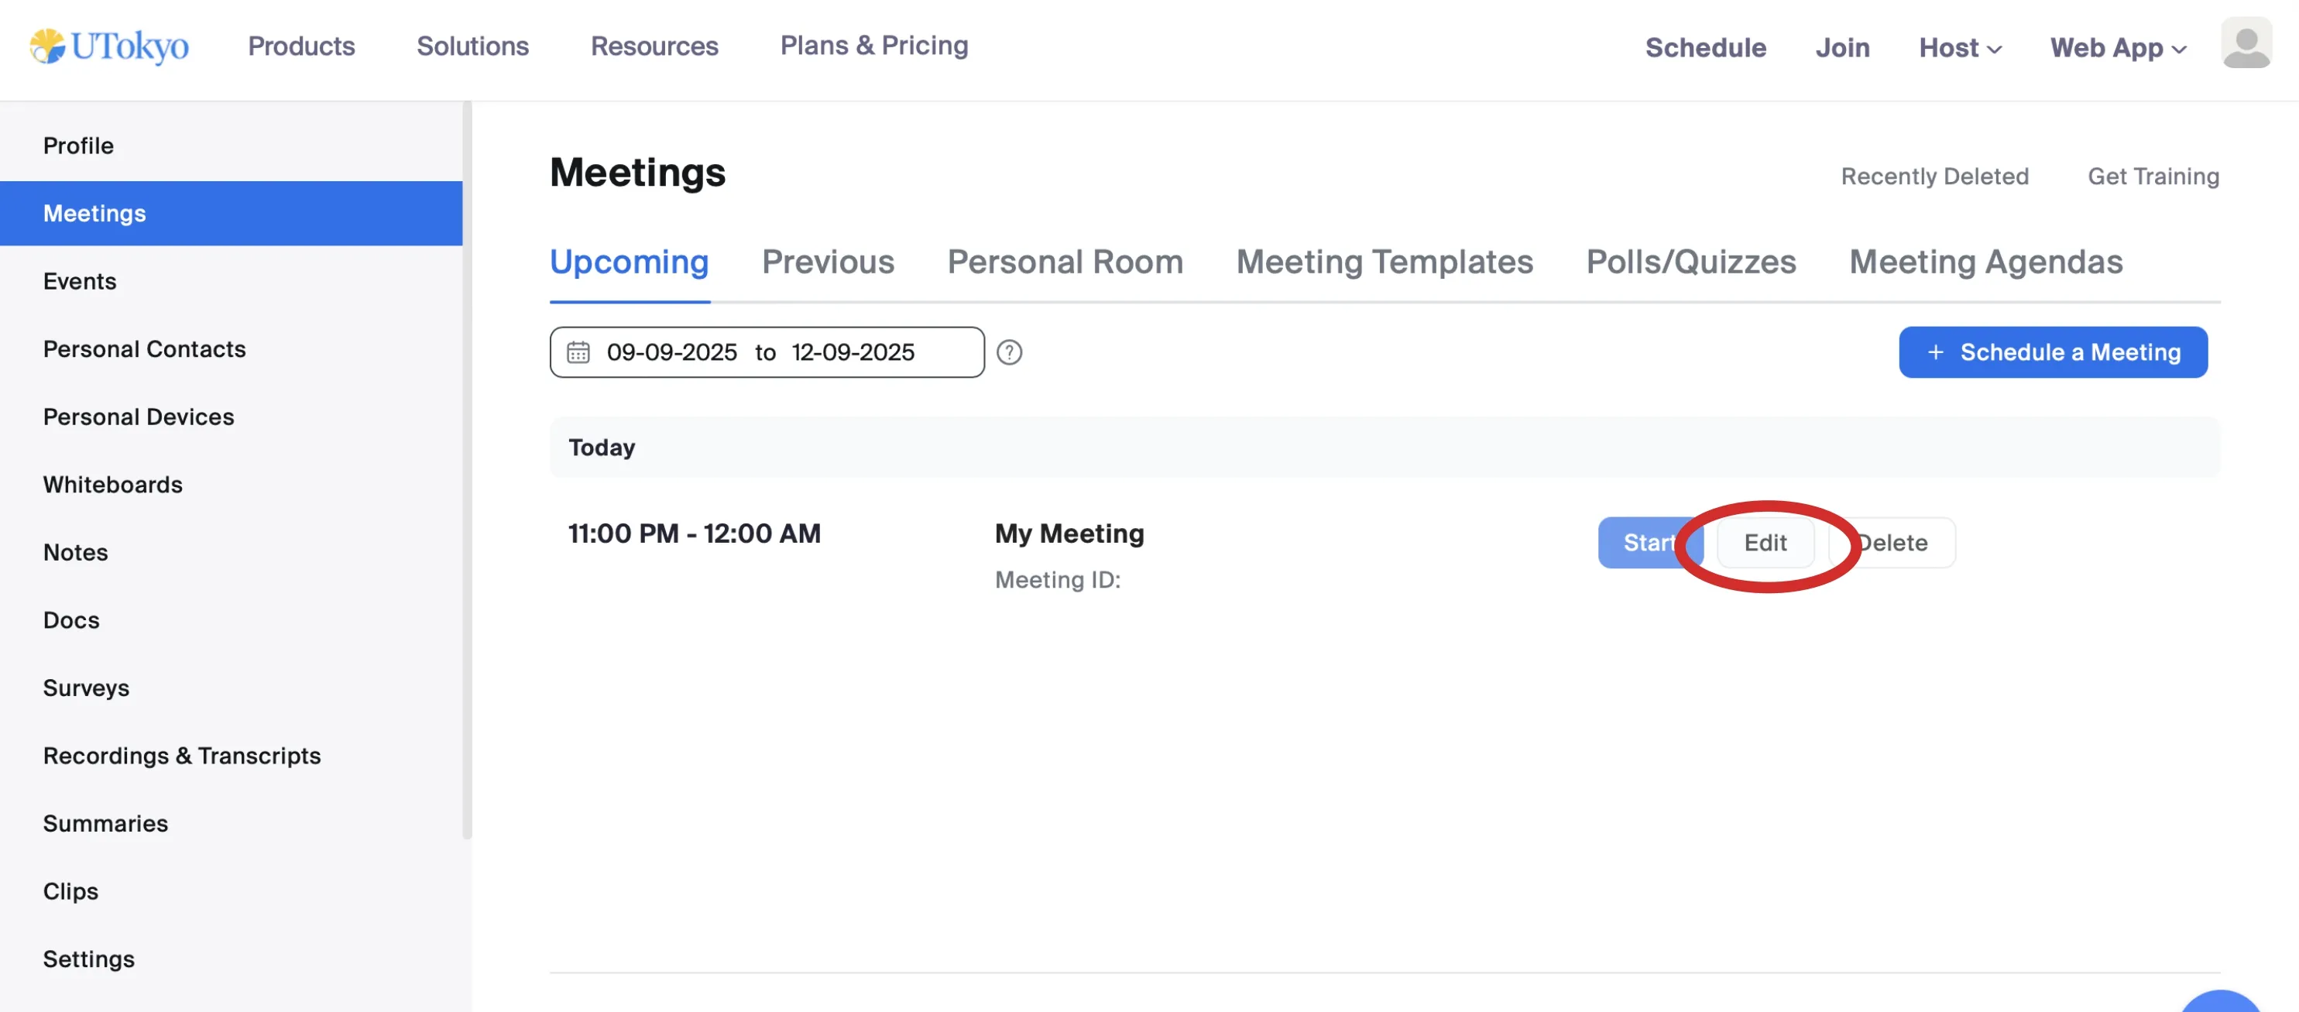2299x1012 pixels.
Task: Expand the Web App dropdown
Action: 2117,47
